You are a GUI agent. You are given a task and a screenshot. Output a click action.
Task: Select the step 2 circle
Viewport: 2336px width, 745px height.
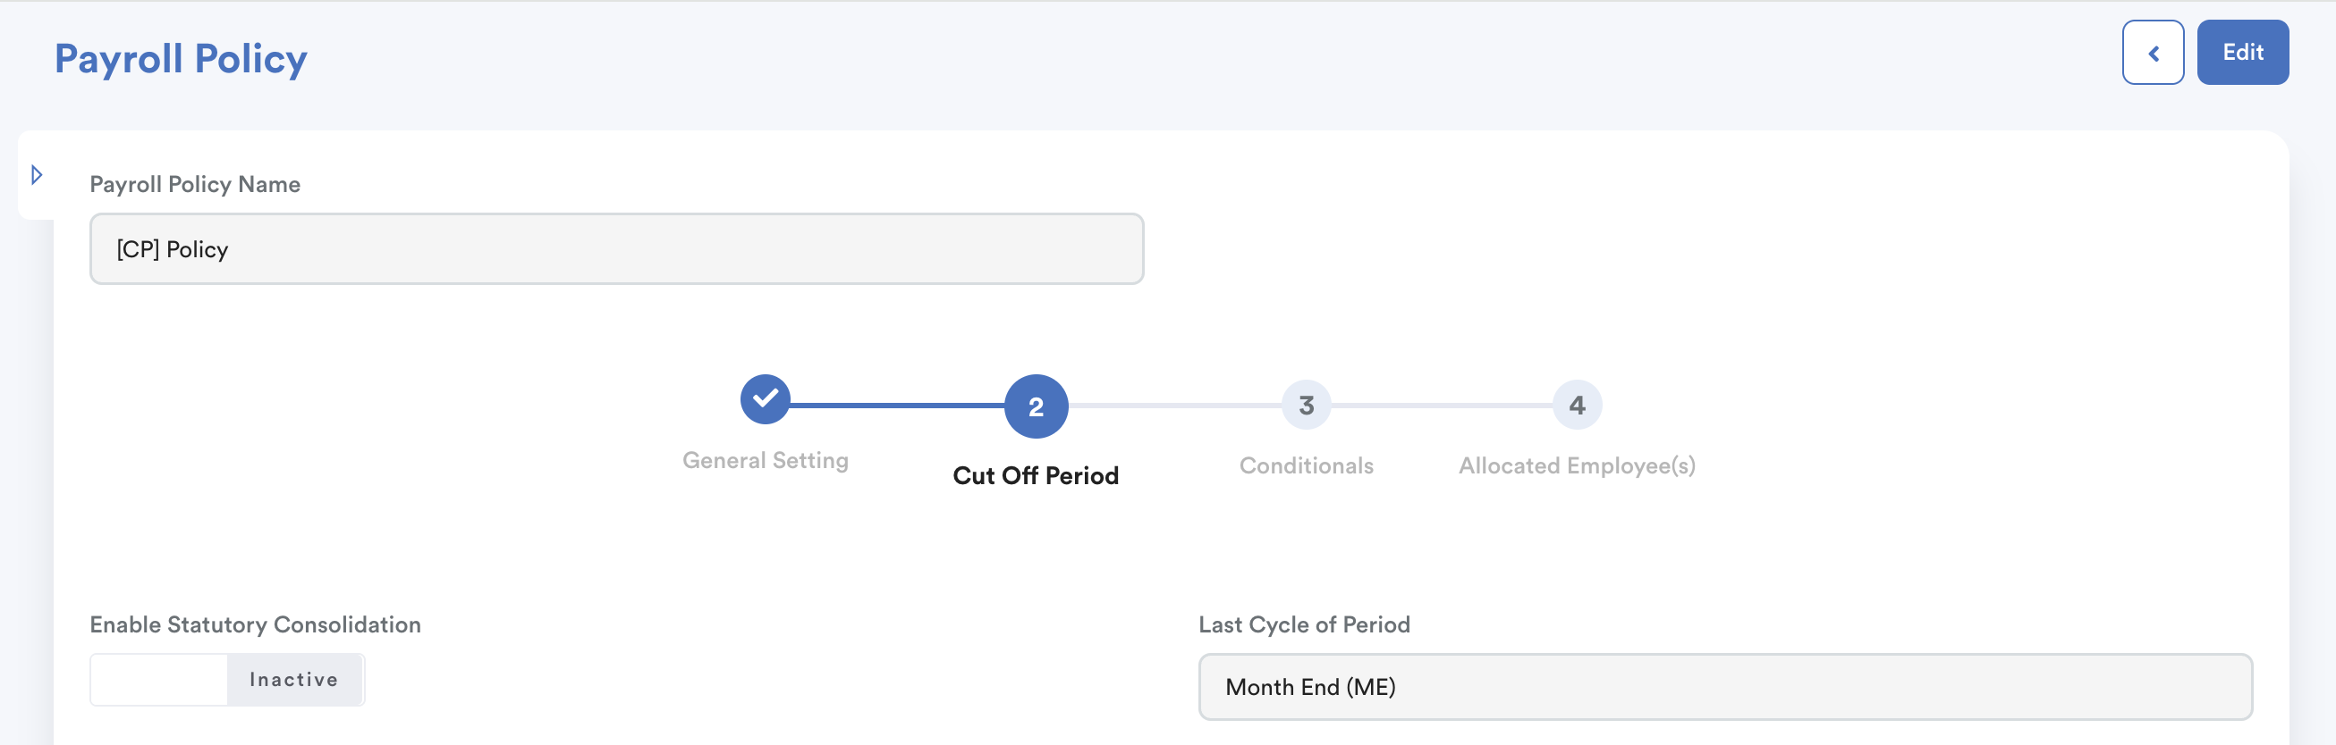coord(1035,406)
